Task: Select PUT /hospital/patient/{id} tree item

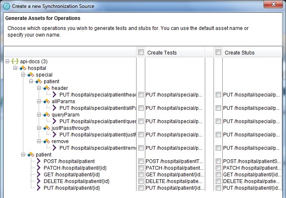Action: pyautogui.click(x=72, y=188)
